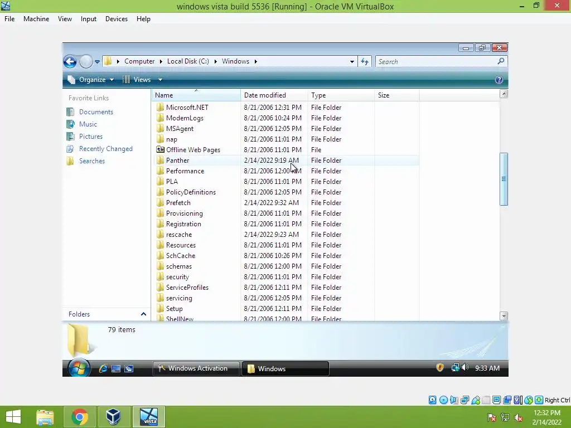The image size is (571, 428).
Task: Select the Registration folder name
Action: pos(183,224)
